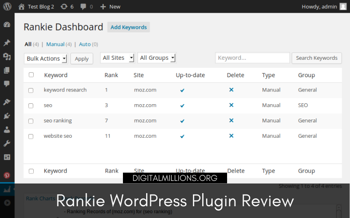Click the Search Keywords button
The width and height of the screenshot is (350, 218).
[x=316, y=58]
